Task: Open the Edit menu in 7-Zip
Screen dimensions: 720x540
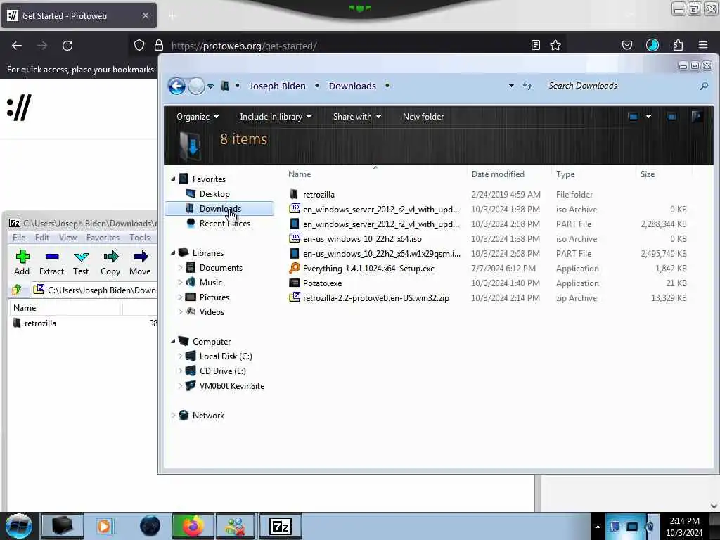Action: [41, 238]
